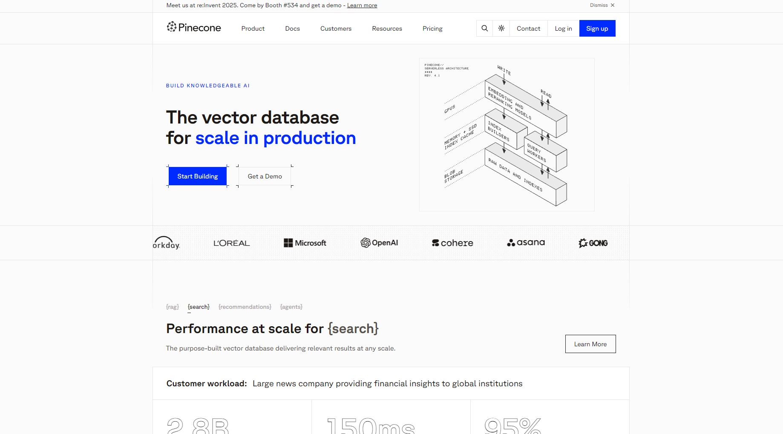Click the serverless architecture diagram

point(507,135)
